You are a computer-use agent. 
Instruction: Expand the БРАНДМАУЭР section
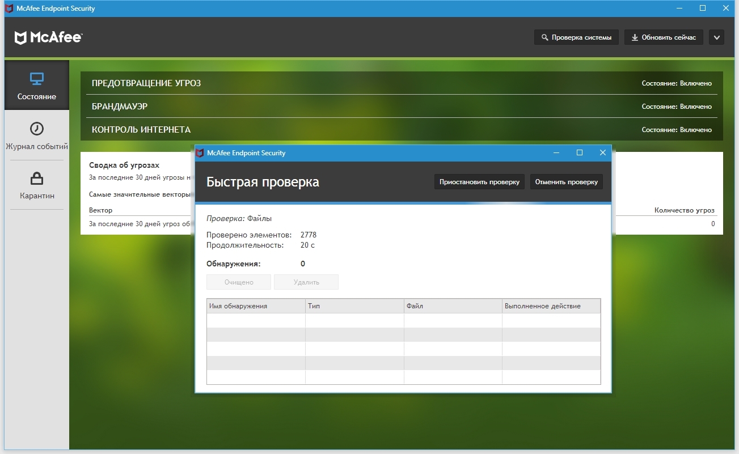coord(120,107)
